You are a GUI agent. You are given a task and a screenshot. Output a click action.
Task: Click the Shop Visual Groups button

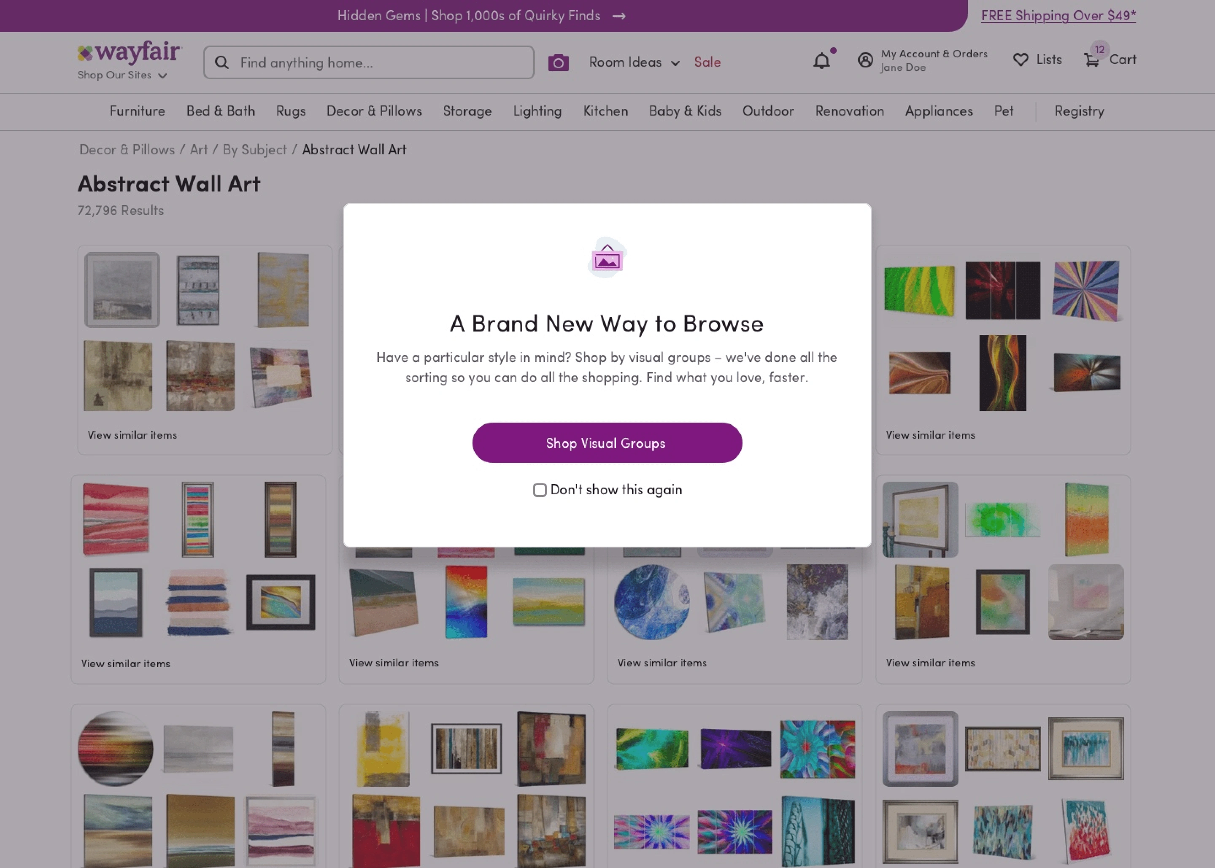[607, 442]
